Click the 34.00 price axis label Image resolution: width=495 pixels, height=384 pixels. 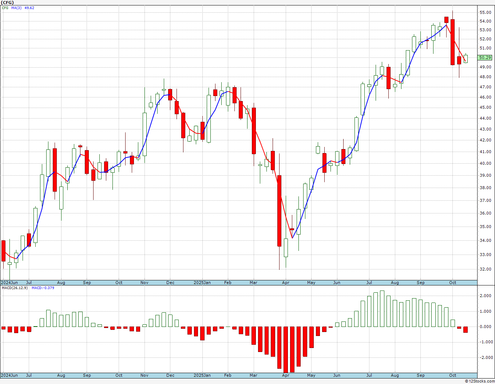pos(486,240)
